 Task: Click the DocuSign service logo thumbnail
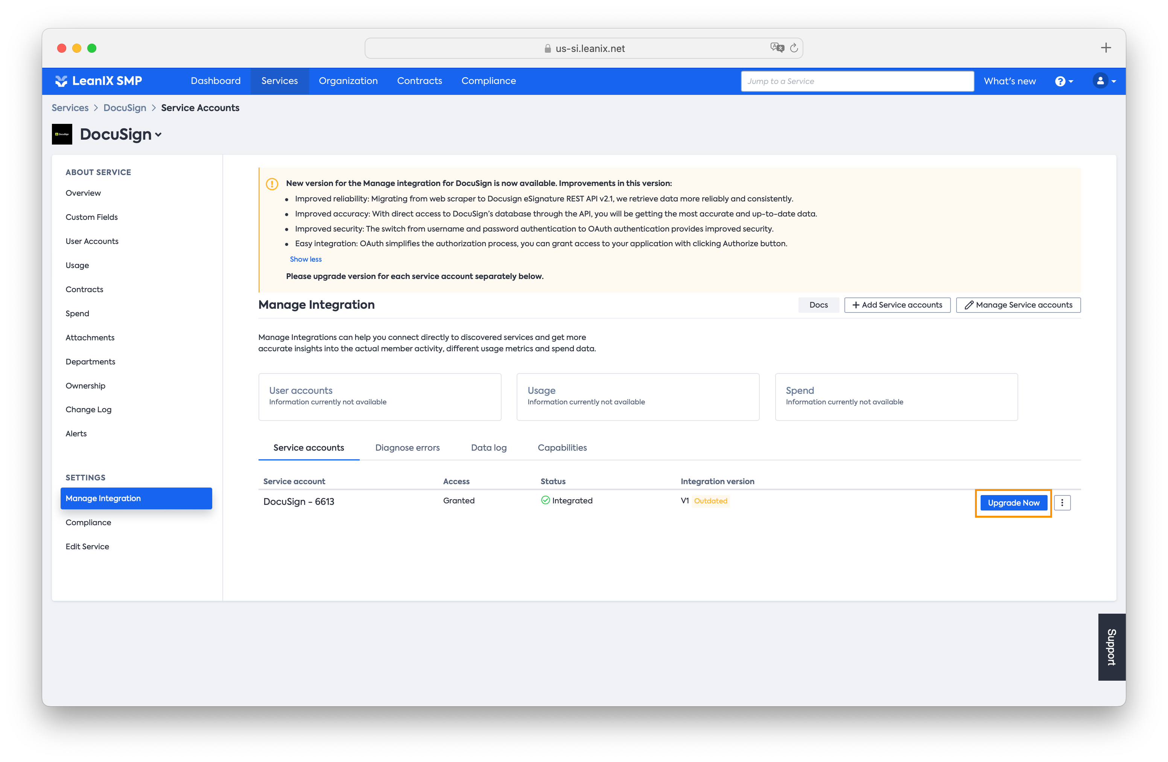point(62,134)
